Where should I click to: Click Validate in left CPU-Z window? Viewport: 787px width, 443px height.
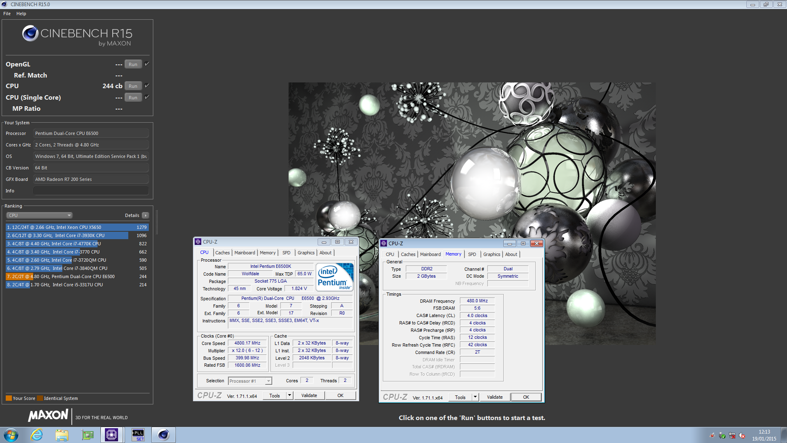point(309,395)
